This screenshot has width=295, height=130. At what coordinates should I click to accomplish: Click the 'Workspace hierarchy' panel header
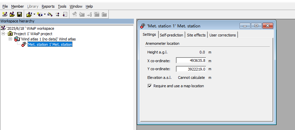(x=67, y=21)
